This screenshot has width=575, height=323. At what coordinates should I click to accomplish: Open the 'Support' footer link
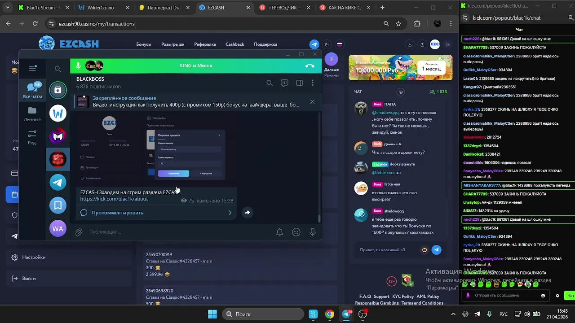381,297
